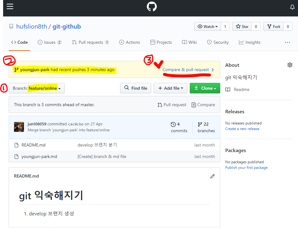View the 22 branches list
298x234 pixels.
tap(206, 127)
